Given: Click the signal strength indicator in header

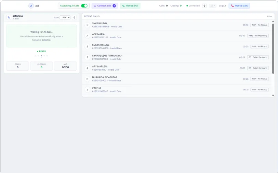Looking at the screenshot, I should [x=213, y=6].
